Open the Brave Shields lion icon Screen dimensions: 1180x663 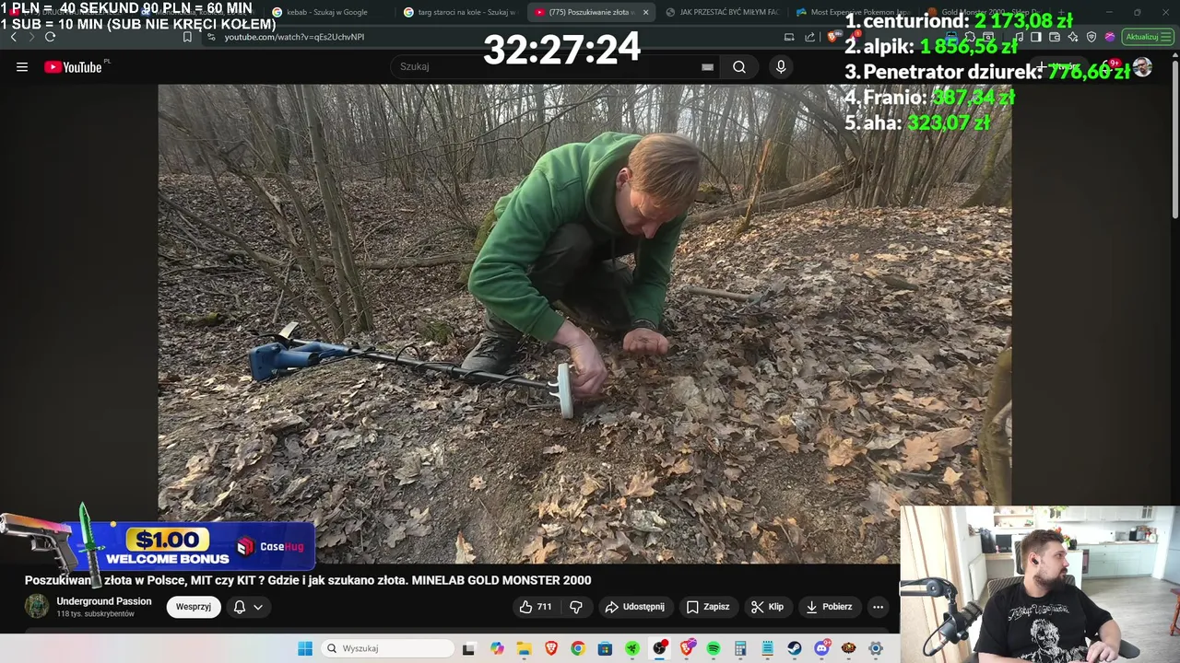pos(832,37)
